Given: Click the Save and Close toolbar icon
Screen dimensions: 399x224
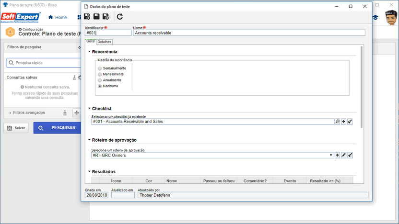Looking at the screenshot, I should 106,17.
